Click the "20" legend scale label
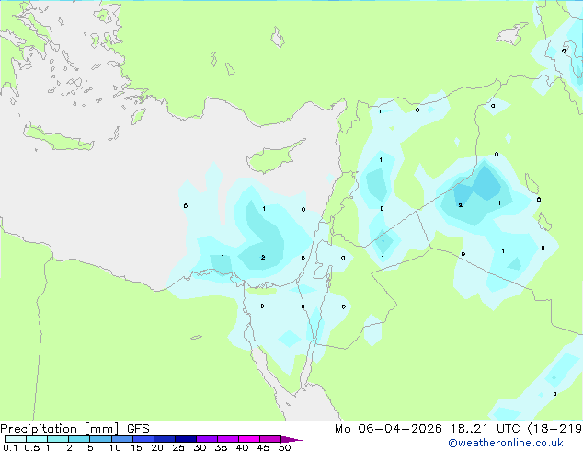583x451 pixels. tap(157, 447)
